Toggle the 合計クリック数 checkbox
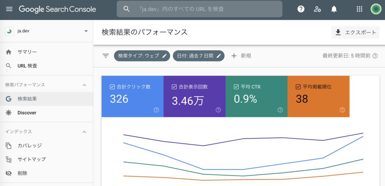The image size is (385, 186). click(x=112, y=87)
